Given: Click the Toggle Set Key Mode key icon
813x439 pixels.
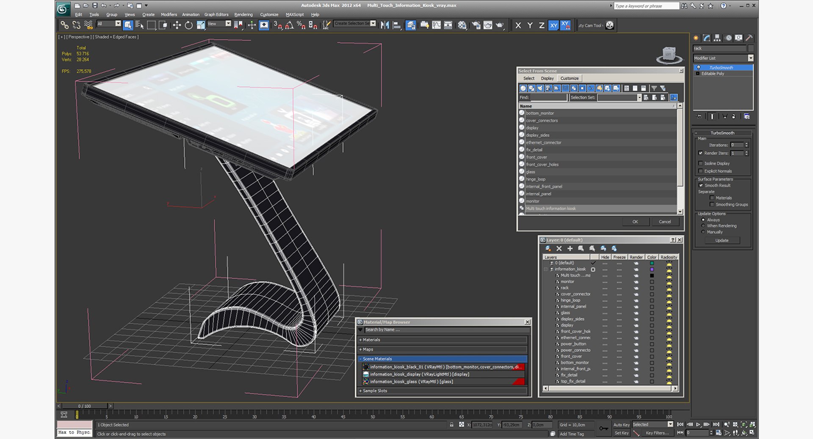Looking at the screenshot, I should click(603, 428).
